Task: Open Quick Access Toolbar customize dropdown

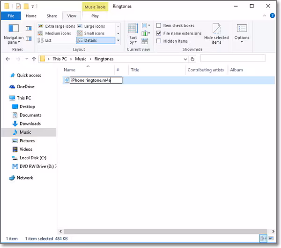Action: tap(33, 7)
